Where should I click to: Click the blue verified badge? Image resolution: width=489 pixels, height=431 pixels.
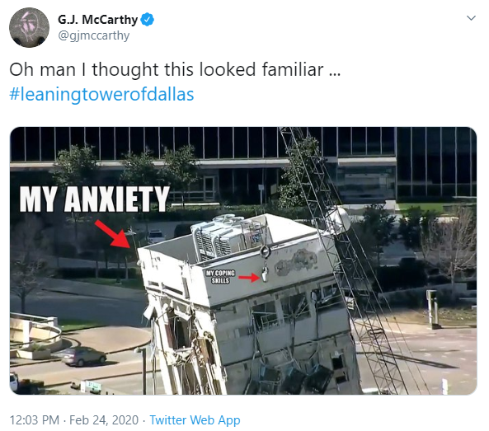point(148,20)
